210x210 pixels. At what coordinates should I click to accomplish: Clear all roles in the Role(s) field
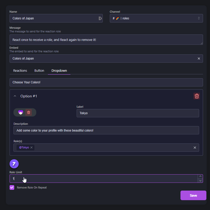[195, 148]
